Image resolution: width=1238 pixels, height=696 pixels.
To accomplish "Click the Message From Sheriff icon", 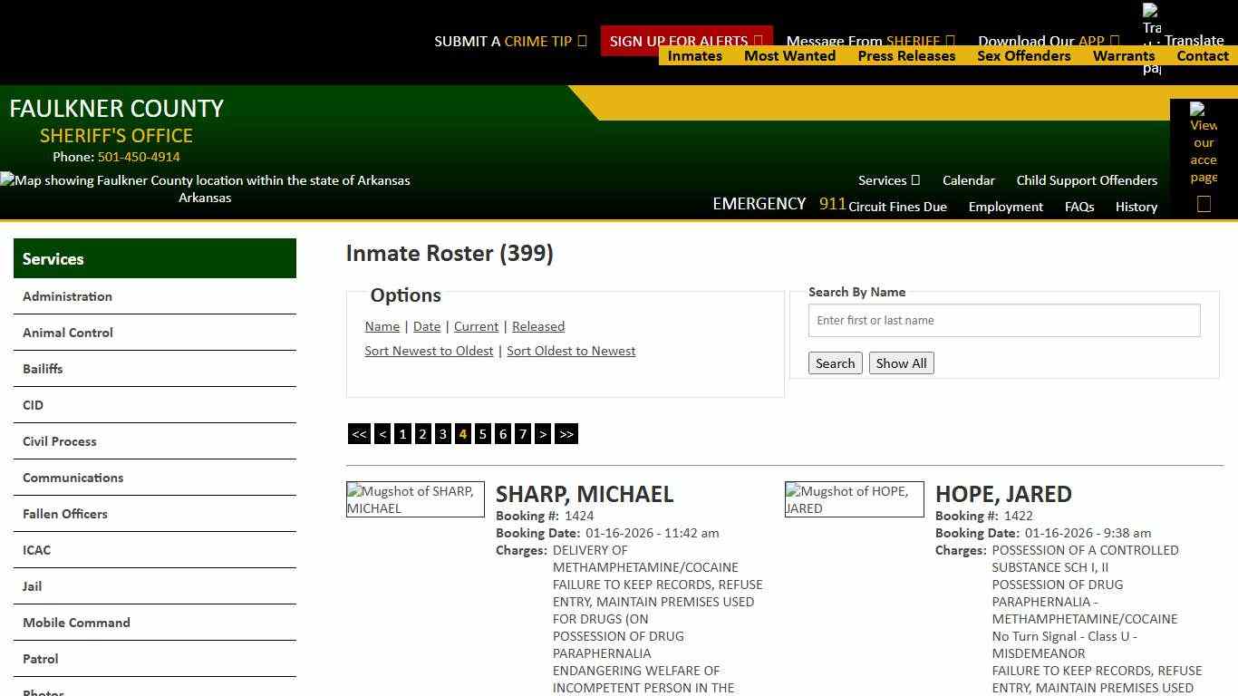I will pyautogui.click(x=950, y=41).
